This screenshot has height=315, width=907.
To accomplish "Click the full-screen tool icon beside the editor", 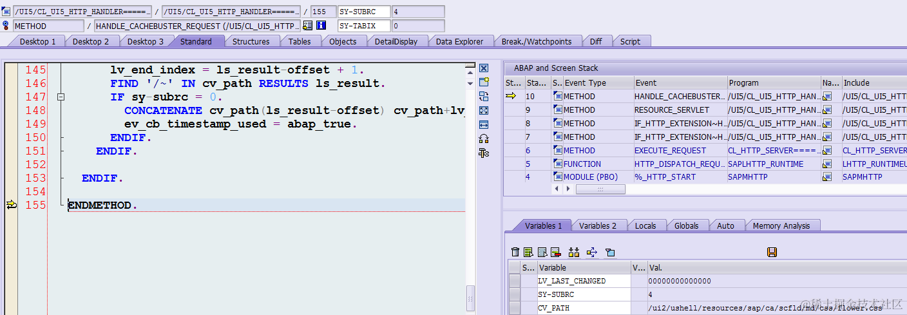I will click(484, 110).
